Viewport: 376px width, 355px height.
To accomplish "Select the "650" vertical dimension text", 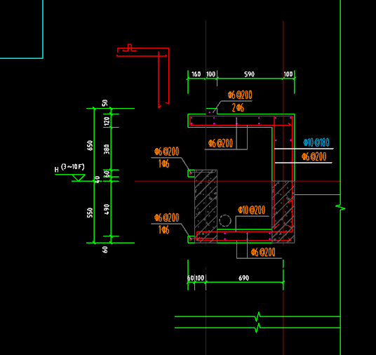I will (90, 146).
